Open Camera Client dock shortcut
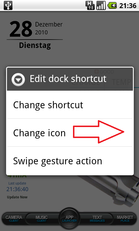 pos(14,219)
